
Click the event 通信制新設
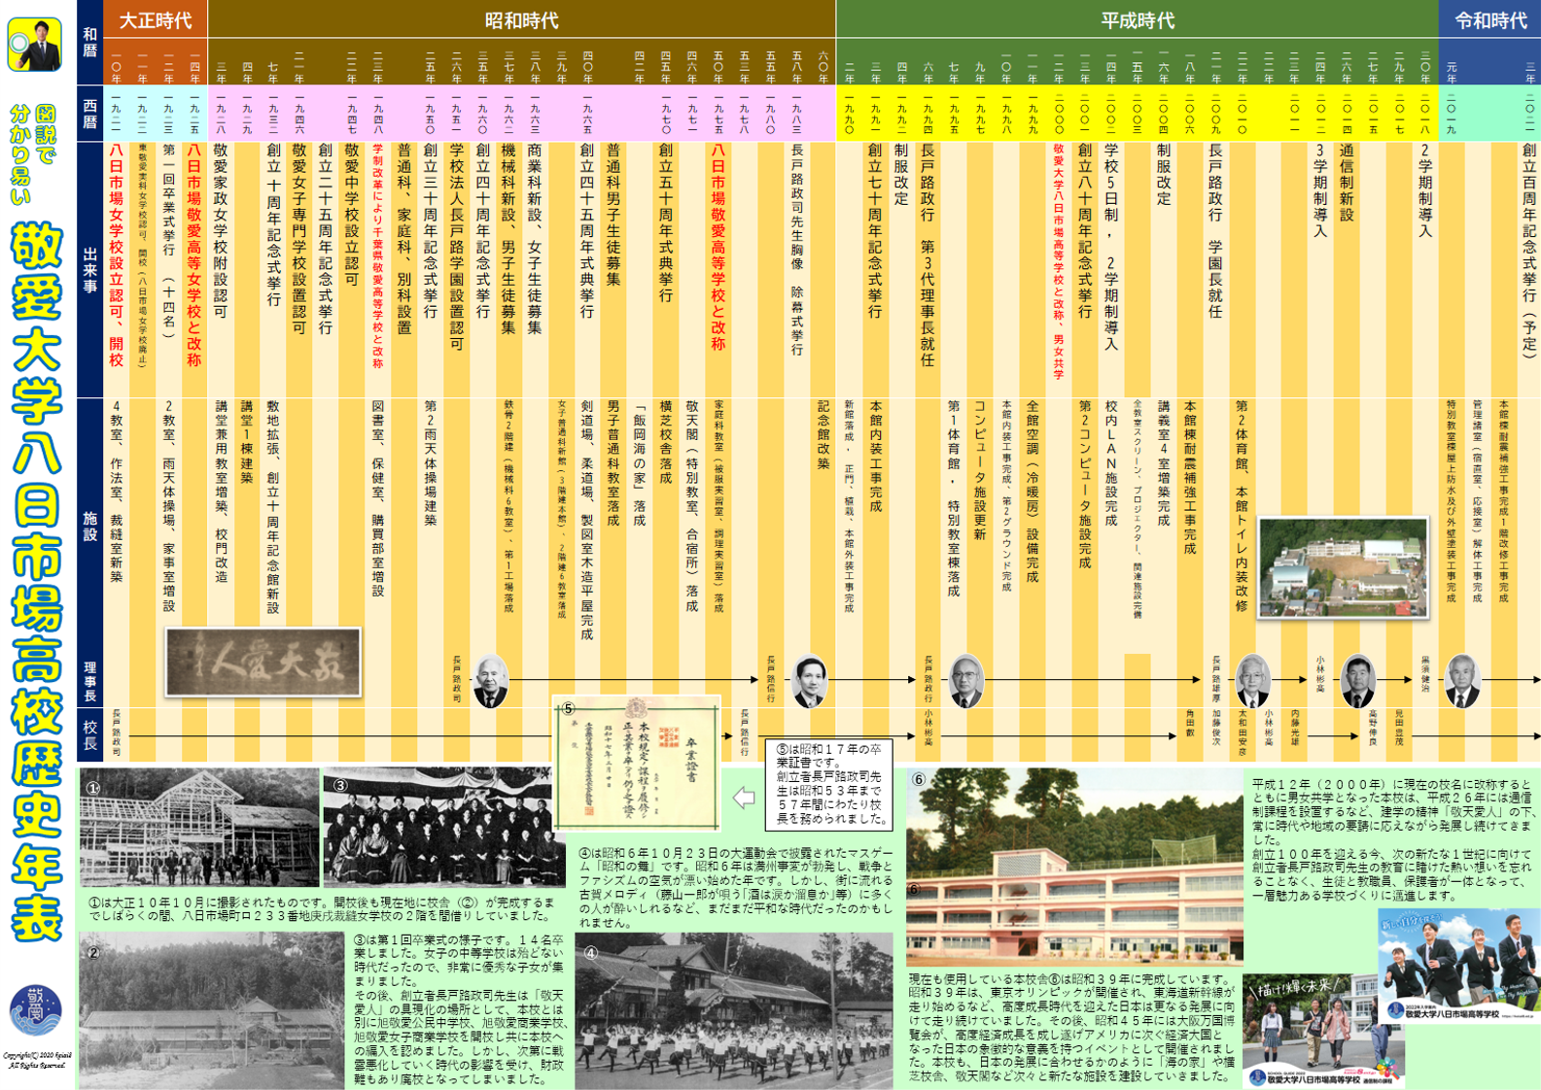pos(1347,183)
